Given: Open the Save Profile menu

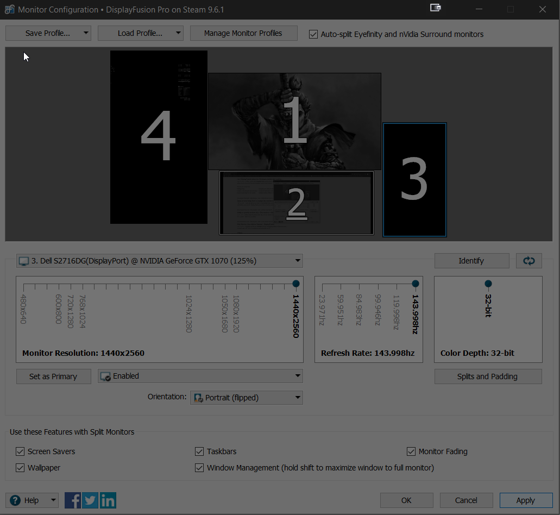Looking at the screenshot, I should click(48, 33).
